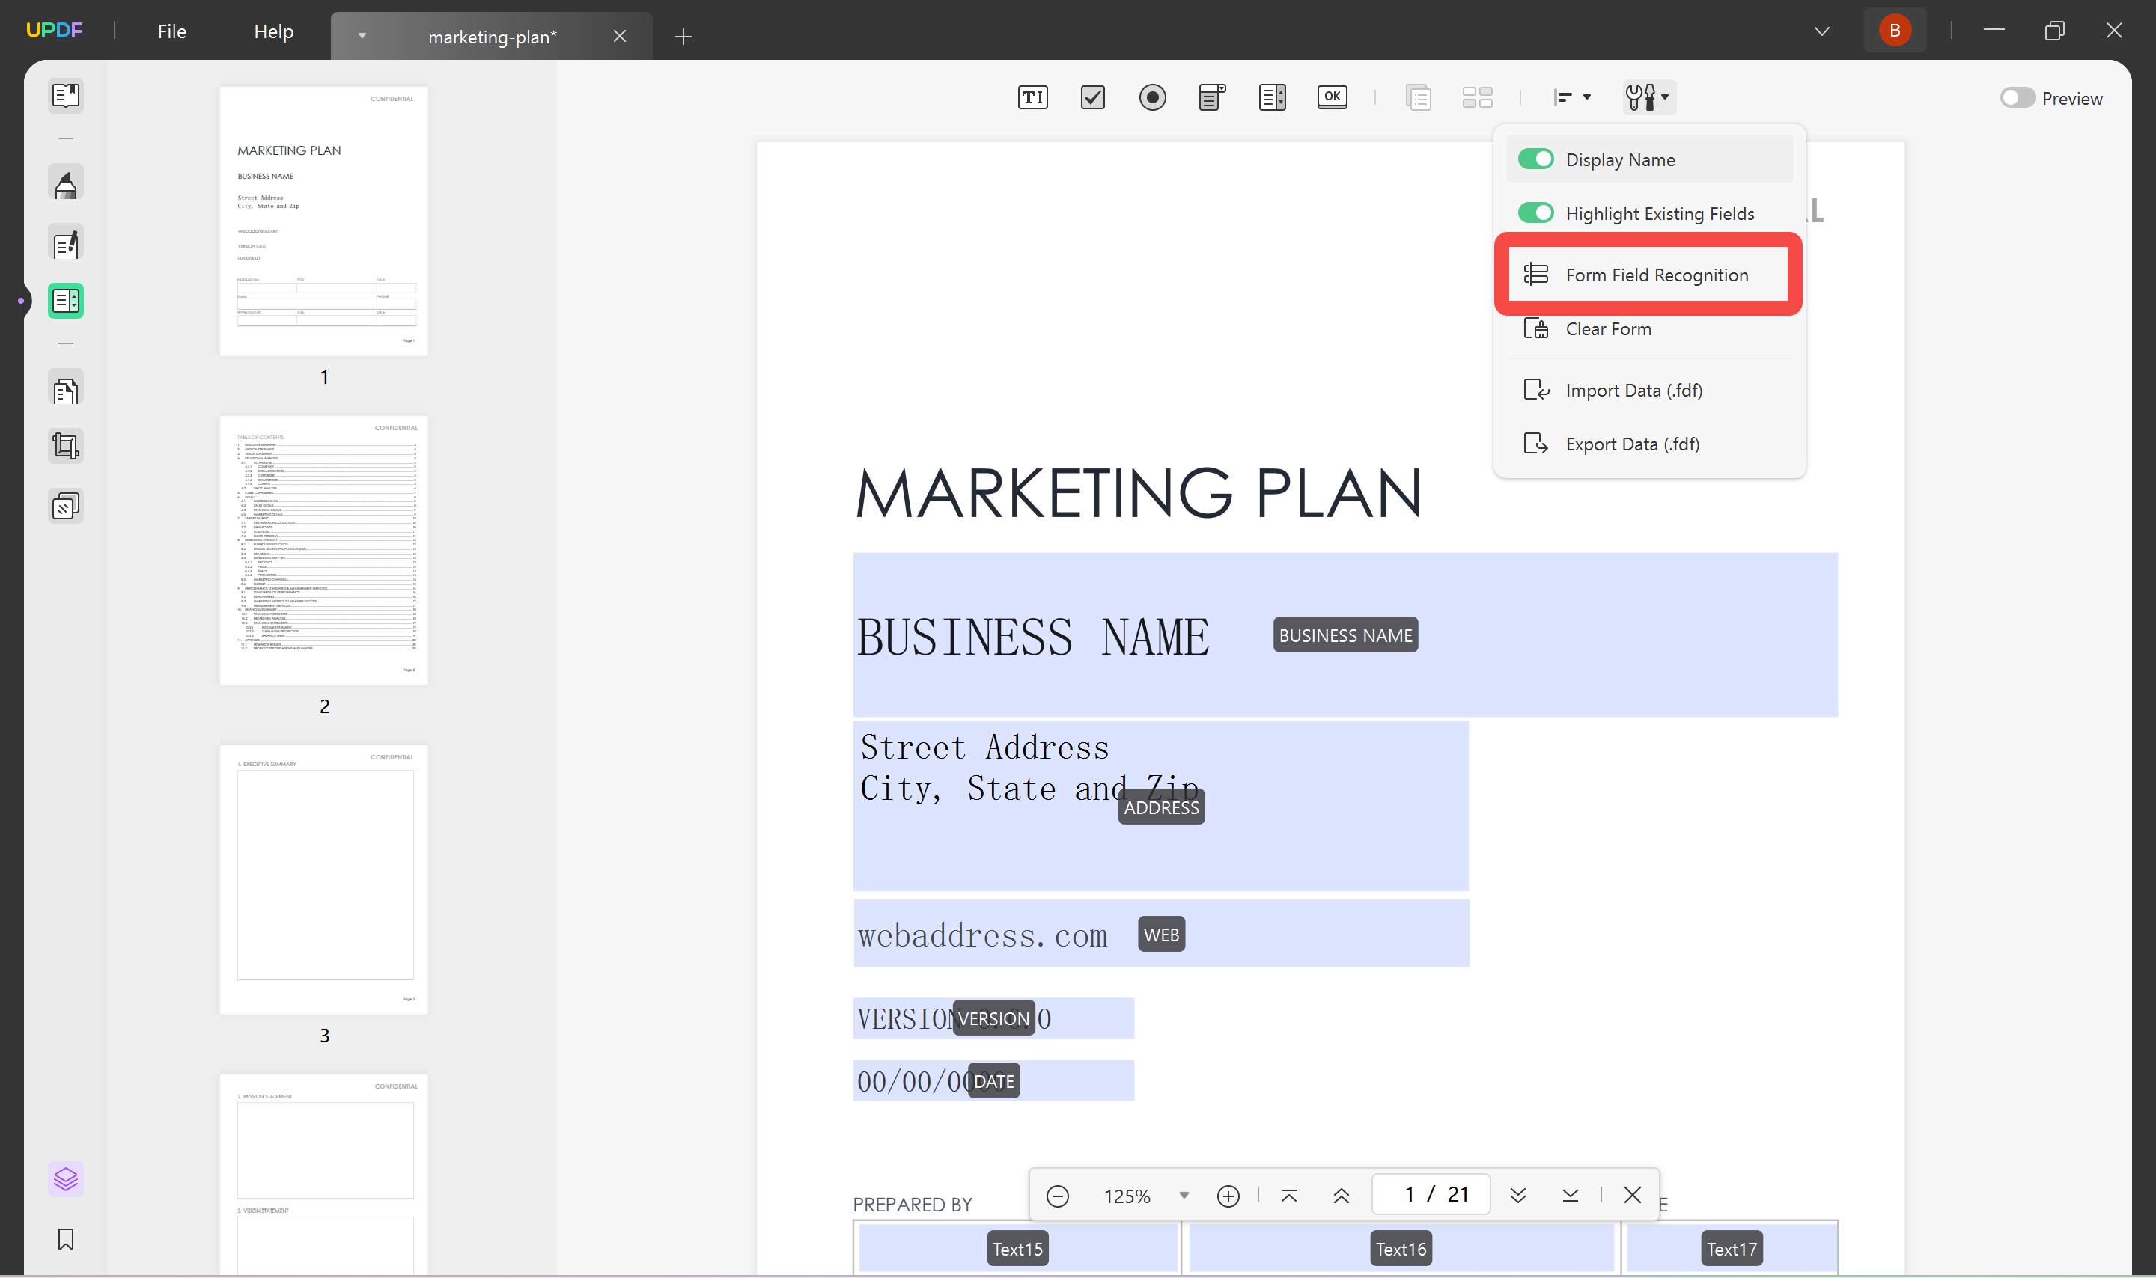Select page 2 thumbnail
The image size is (2156, 1278).
(x=324, y=548)
